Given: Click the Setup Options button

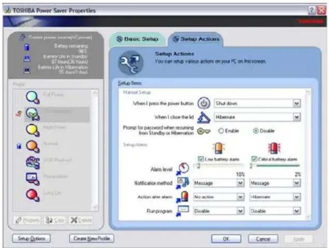Looking at the screenshot, I should pos(31,239).
